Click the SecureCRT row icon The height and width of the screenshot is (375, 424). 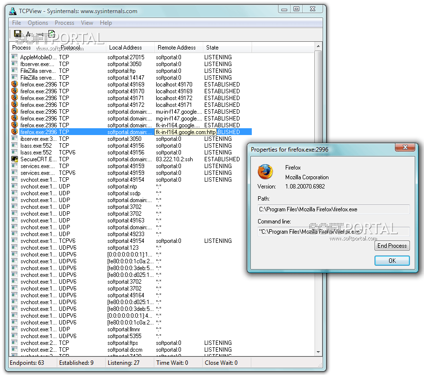pos(15,159)
